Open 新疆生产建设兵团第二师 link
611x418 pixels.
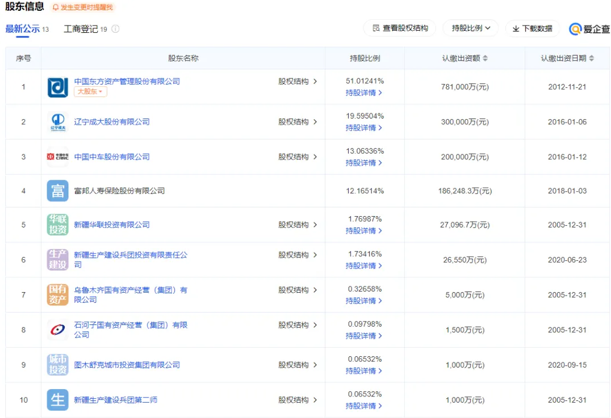point(116,400)
